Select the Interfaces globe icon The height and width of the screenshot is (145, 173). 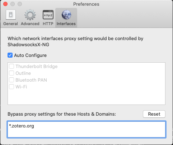(66, 15)
